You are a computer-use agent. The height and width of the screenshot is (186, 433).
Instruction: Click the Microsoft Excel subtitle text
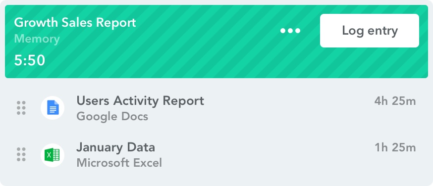(119, 163)
